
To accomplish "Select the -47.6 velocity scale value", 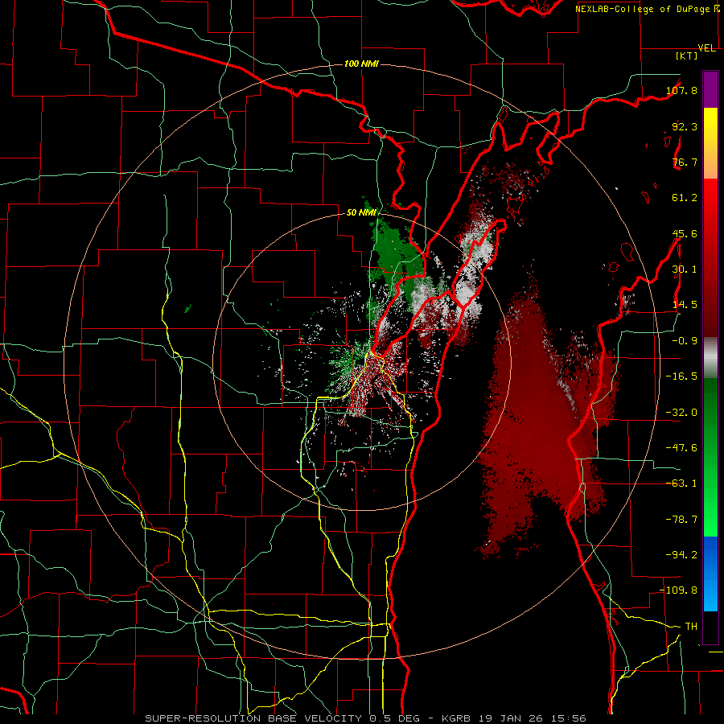I will 681,448.
